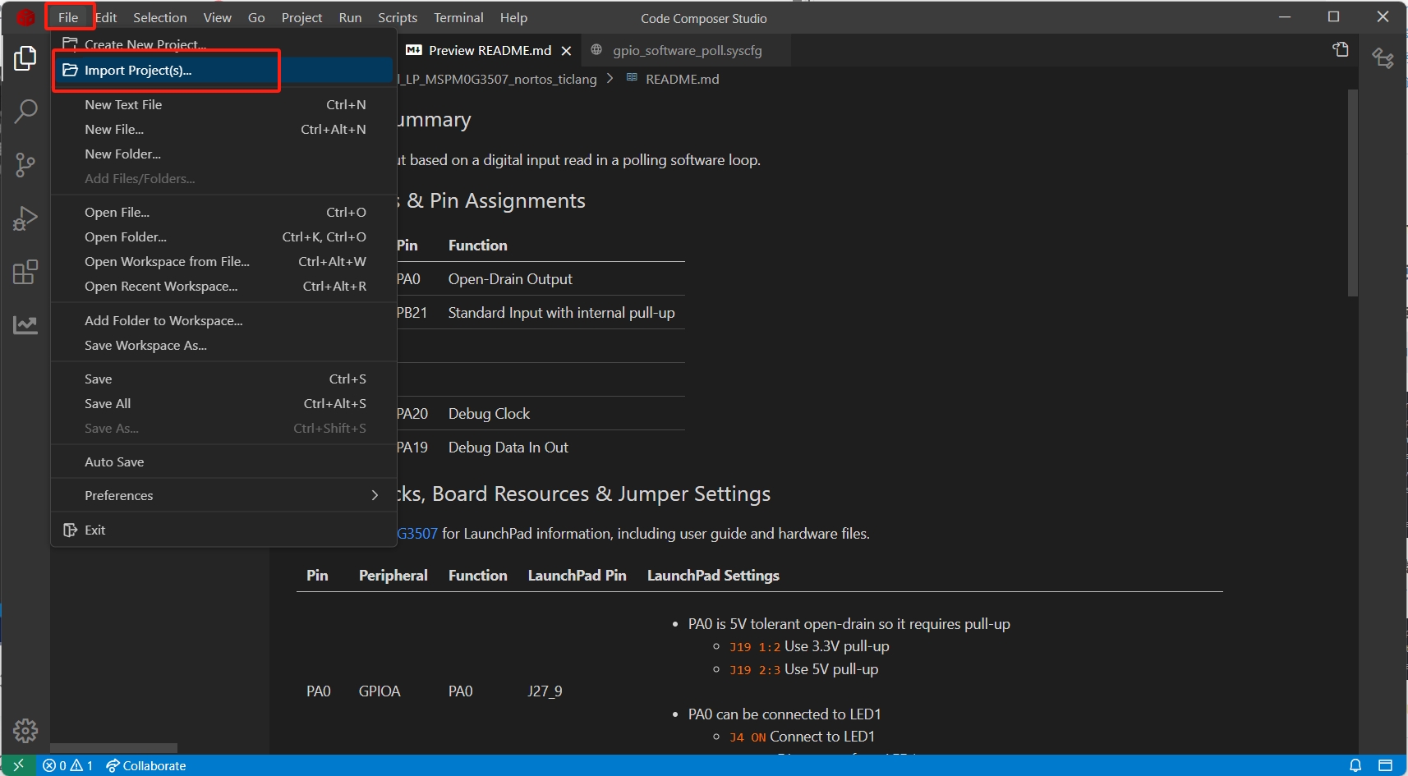Screen dimensions: 1408x776
Task: Click Save in the File menu
Action: point(223,379)
